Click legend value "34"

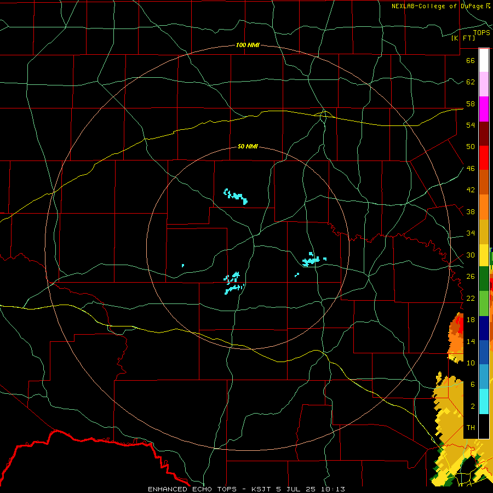(471, 233)
